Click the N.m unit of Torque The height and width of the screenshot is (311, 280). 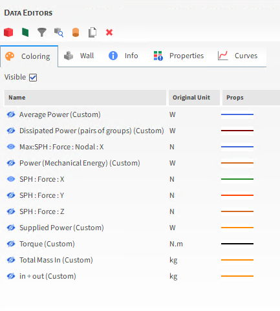tap(176, 244)
